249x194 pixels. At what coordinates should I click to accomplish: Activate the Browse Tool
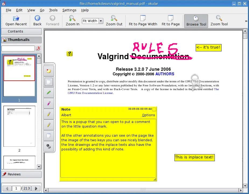click(x=196, y=21)
